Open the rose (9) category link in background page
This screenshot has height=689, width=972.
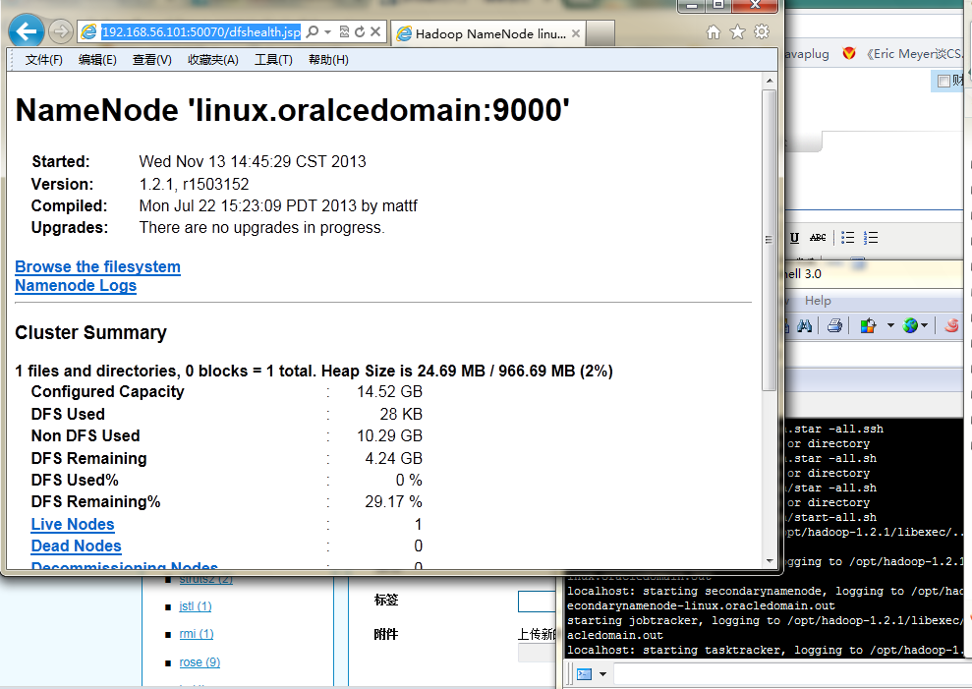(200, 662)
